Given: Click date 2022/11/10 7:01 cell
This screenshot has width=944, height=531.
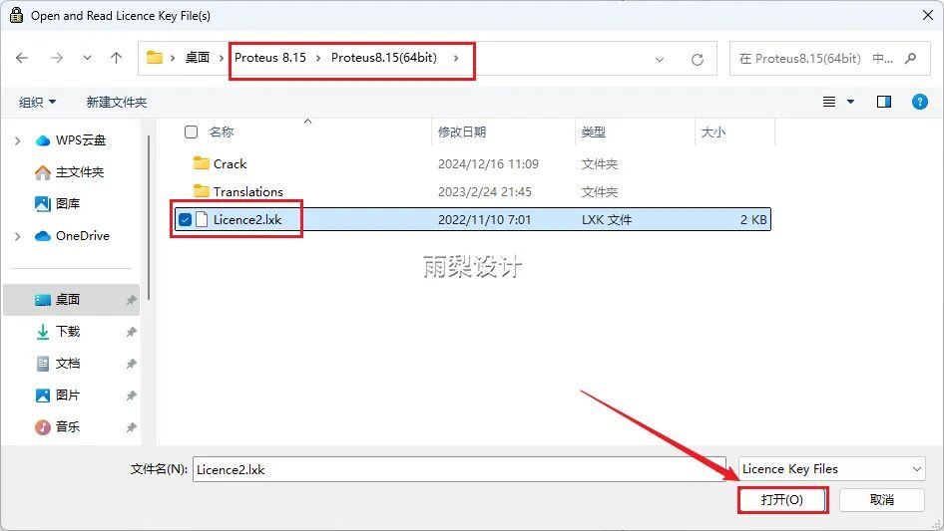Looking at the screenshot, I should [485, 219].
